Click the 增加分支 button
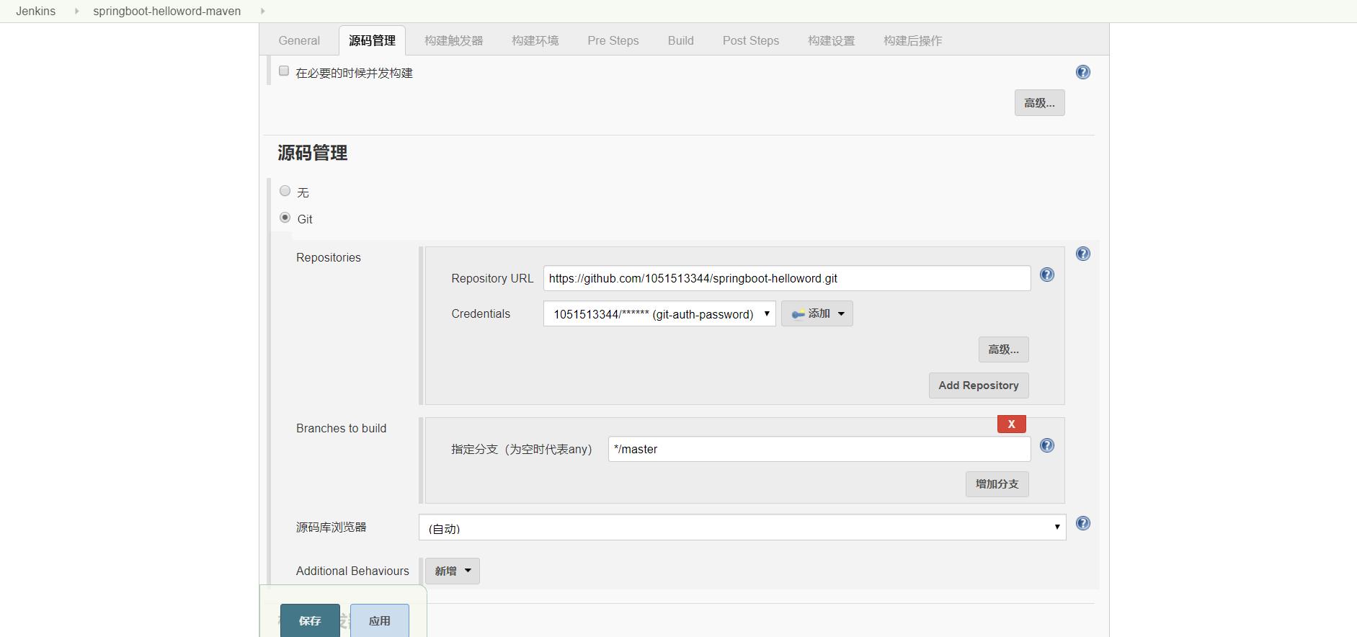The image size is (1357, 637). click(997, 484)
